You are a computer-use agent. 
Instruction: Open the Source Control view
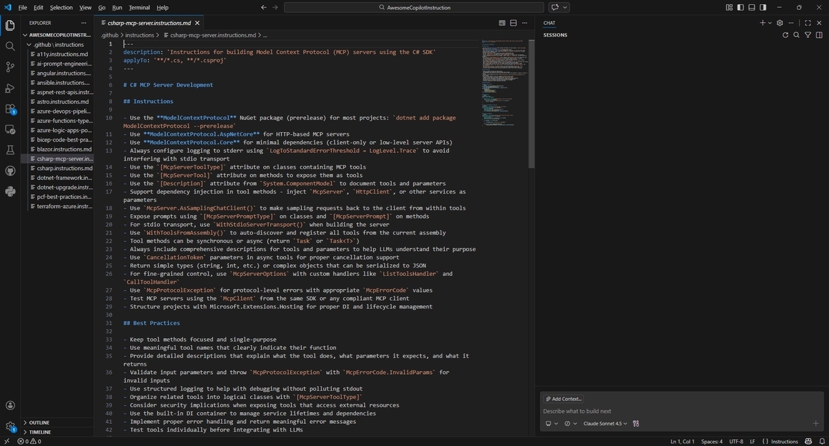10,67
